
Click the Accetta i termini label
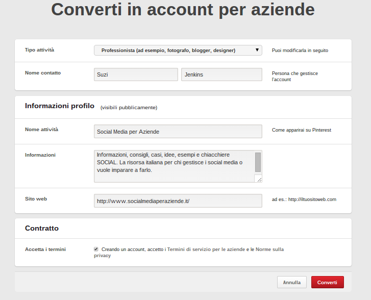pos(45,249)
